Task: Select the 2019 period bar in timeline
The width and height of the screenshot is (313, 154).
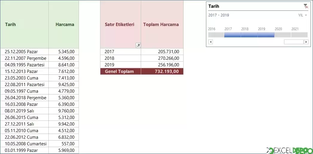Action: [x=266, y=35]
